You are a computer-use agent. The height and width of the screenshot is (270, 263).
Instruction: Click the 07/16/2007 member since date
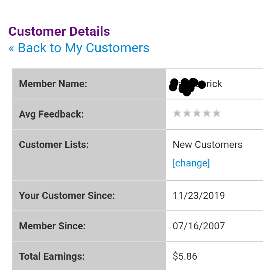pyautogui.click(x=199, y=226)
